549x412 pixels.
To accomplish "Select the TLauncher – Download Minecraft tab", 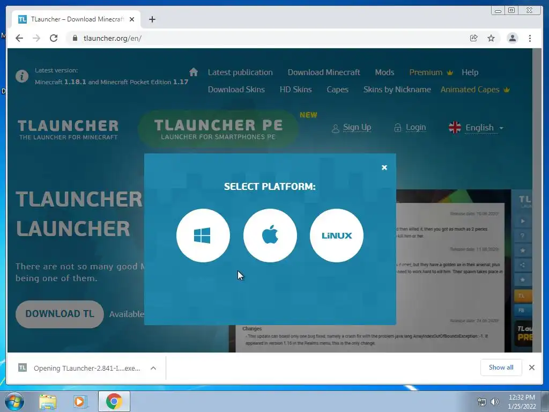I will point(76,19).
